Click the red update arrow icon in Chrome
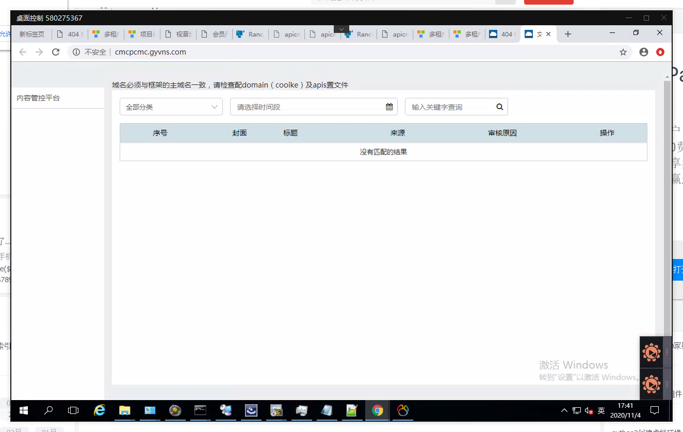The image size is (683, 432). [x=660, y=52]
